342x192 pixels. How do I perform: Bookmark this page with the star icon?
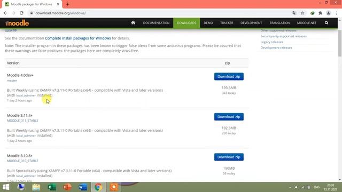(302, 13)
